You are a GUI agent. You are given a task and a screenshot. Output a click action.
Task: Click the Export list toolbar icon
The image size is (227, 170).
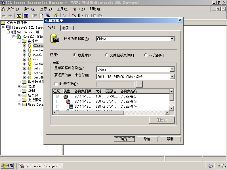coord(47,16)
